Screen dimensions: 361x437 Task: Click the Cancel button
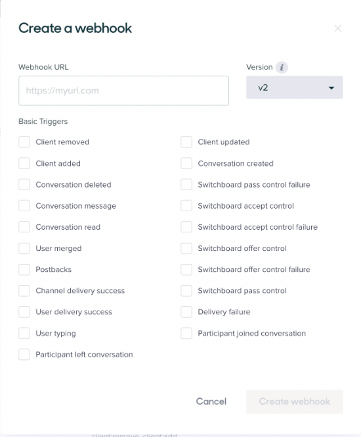pos(211,401)
